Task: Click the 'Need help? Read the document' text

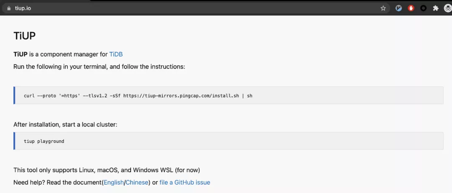Action: [x=57, y=183]
